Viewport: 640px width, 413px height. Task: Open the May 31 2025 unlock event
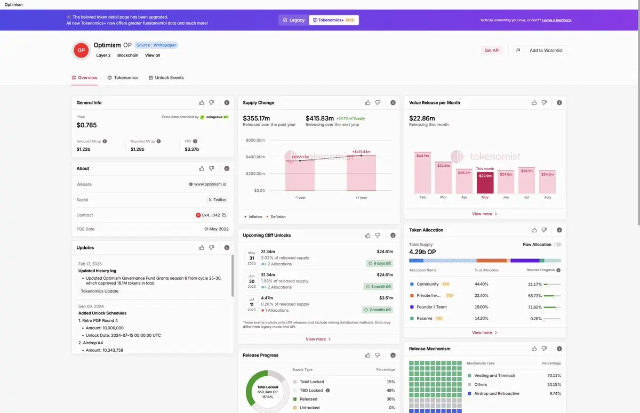[318, 258]
